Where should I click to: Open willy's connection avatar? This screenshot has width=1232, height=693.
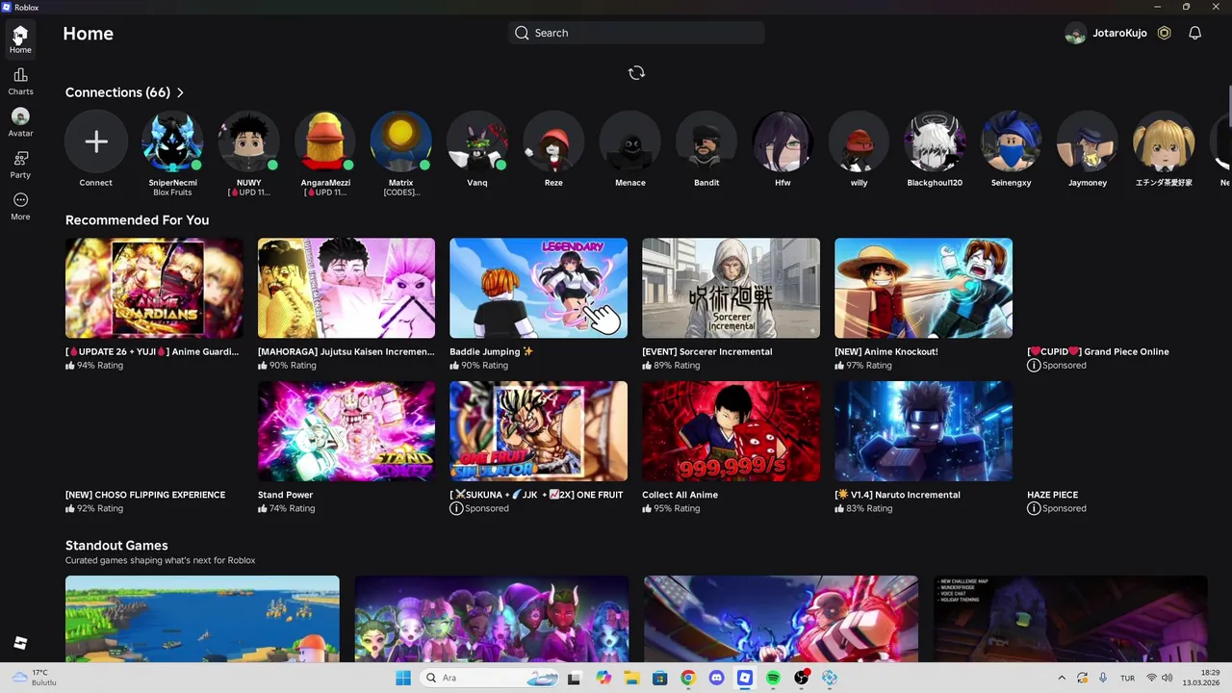pos(859,142)
